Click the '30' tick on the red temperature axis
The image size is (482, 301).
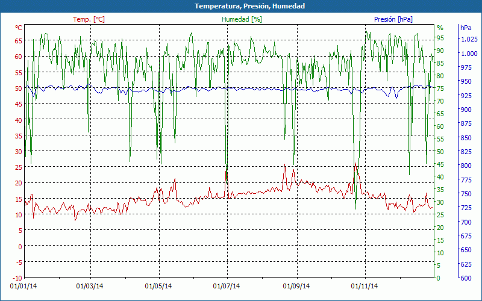[19, 152]
